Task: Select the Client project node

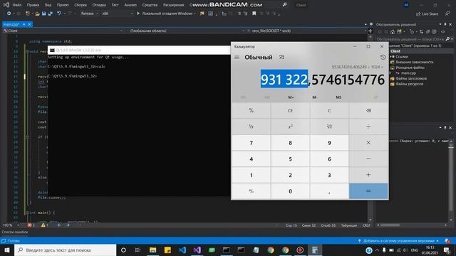Action: coord(395,51)
